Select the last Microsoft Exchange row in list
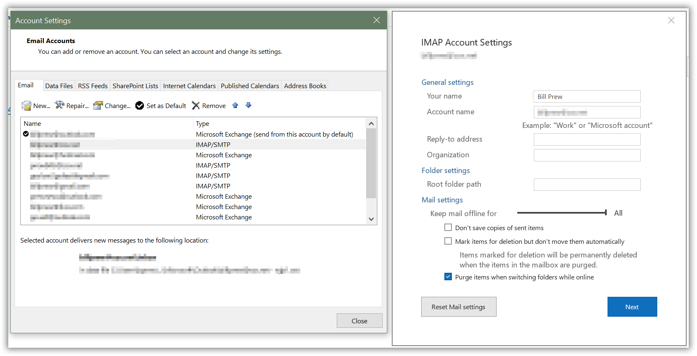Image resolution: width=697 pixels, height=356 pixels. 193,217
